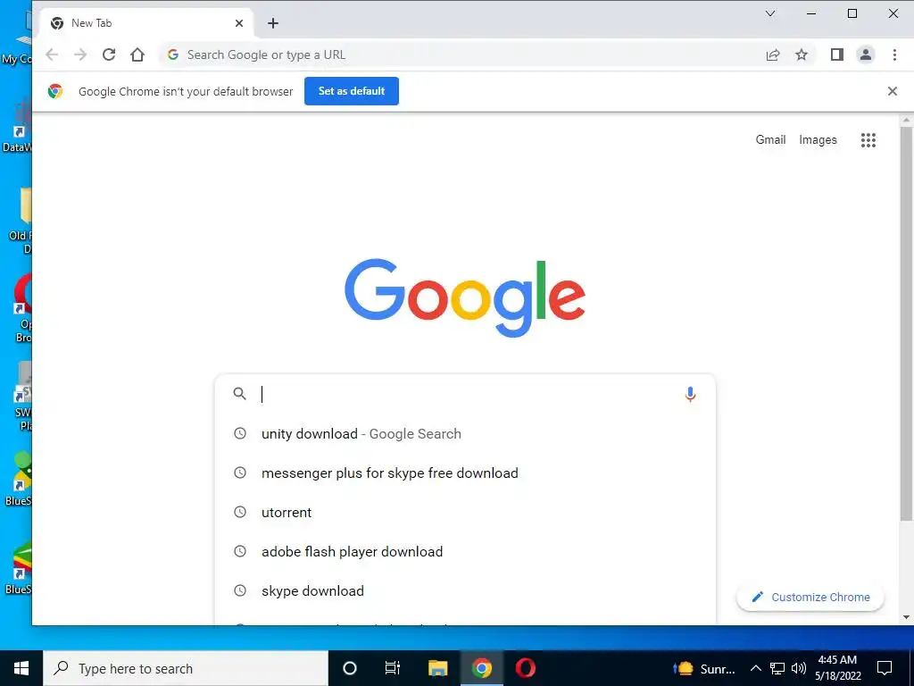Open the Google apps grid
Screen dimensions: 914x686
[x=868, y=140]
